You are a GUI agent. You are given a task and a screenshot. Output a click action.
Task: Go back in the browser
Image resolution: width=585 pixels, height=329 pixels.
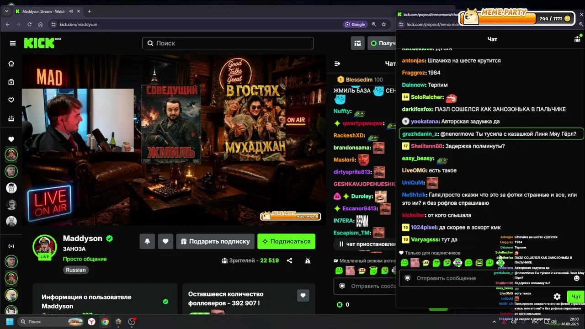[8, 24]
